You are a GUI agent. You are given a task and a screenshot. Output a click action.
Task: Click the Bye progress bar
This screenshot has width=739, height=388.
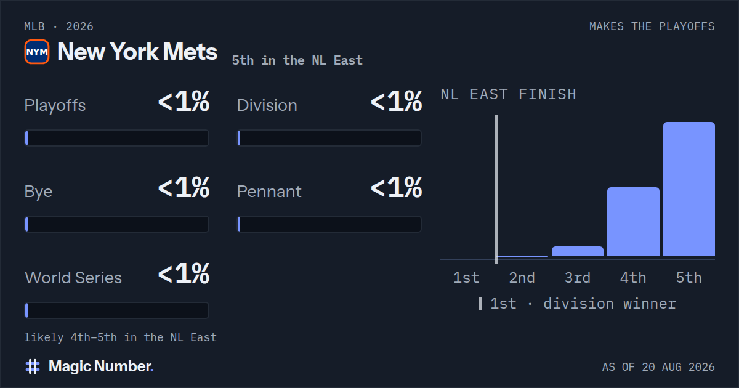[x=117, y=224]
